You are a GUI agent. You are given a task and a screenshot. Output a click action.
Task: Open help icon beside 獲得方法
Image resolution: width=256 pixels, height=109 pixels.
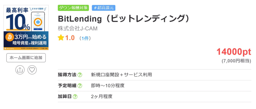pos(80,75)
